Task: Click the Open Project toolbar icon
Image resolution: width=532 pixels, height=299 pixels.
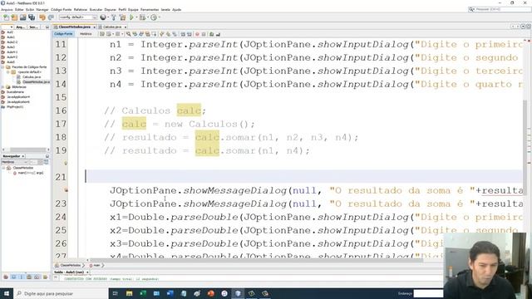Action: (x=22, y=17)
